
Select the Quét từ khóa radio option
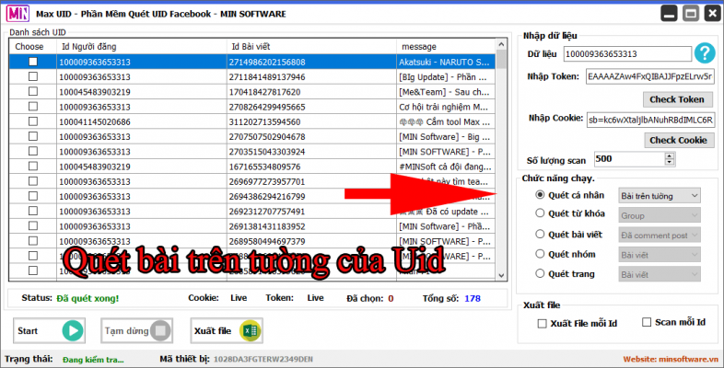pyautogui.click(x=540, y=213)
